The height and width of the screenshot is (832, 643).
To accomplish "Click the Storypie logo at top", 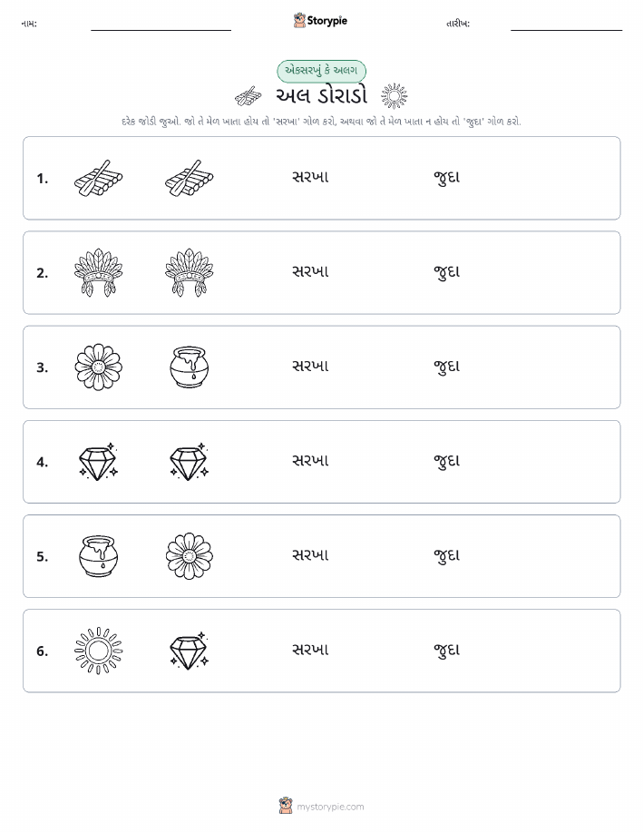I will coord(320,21).
